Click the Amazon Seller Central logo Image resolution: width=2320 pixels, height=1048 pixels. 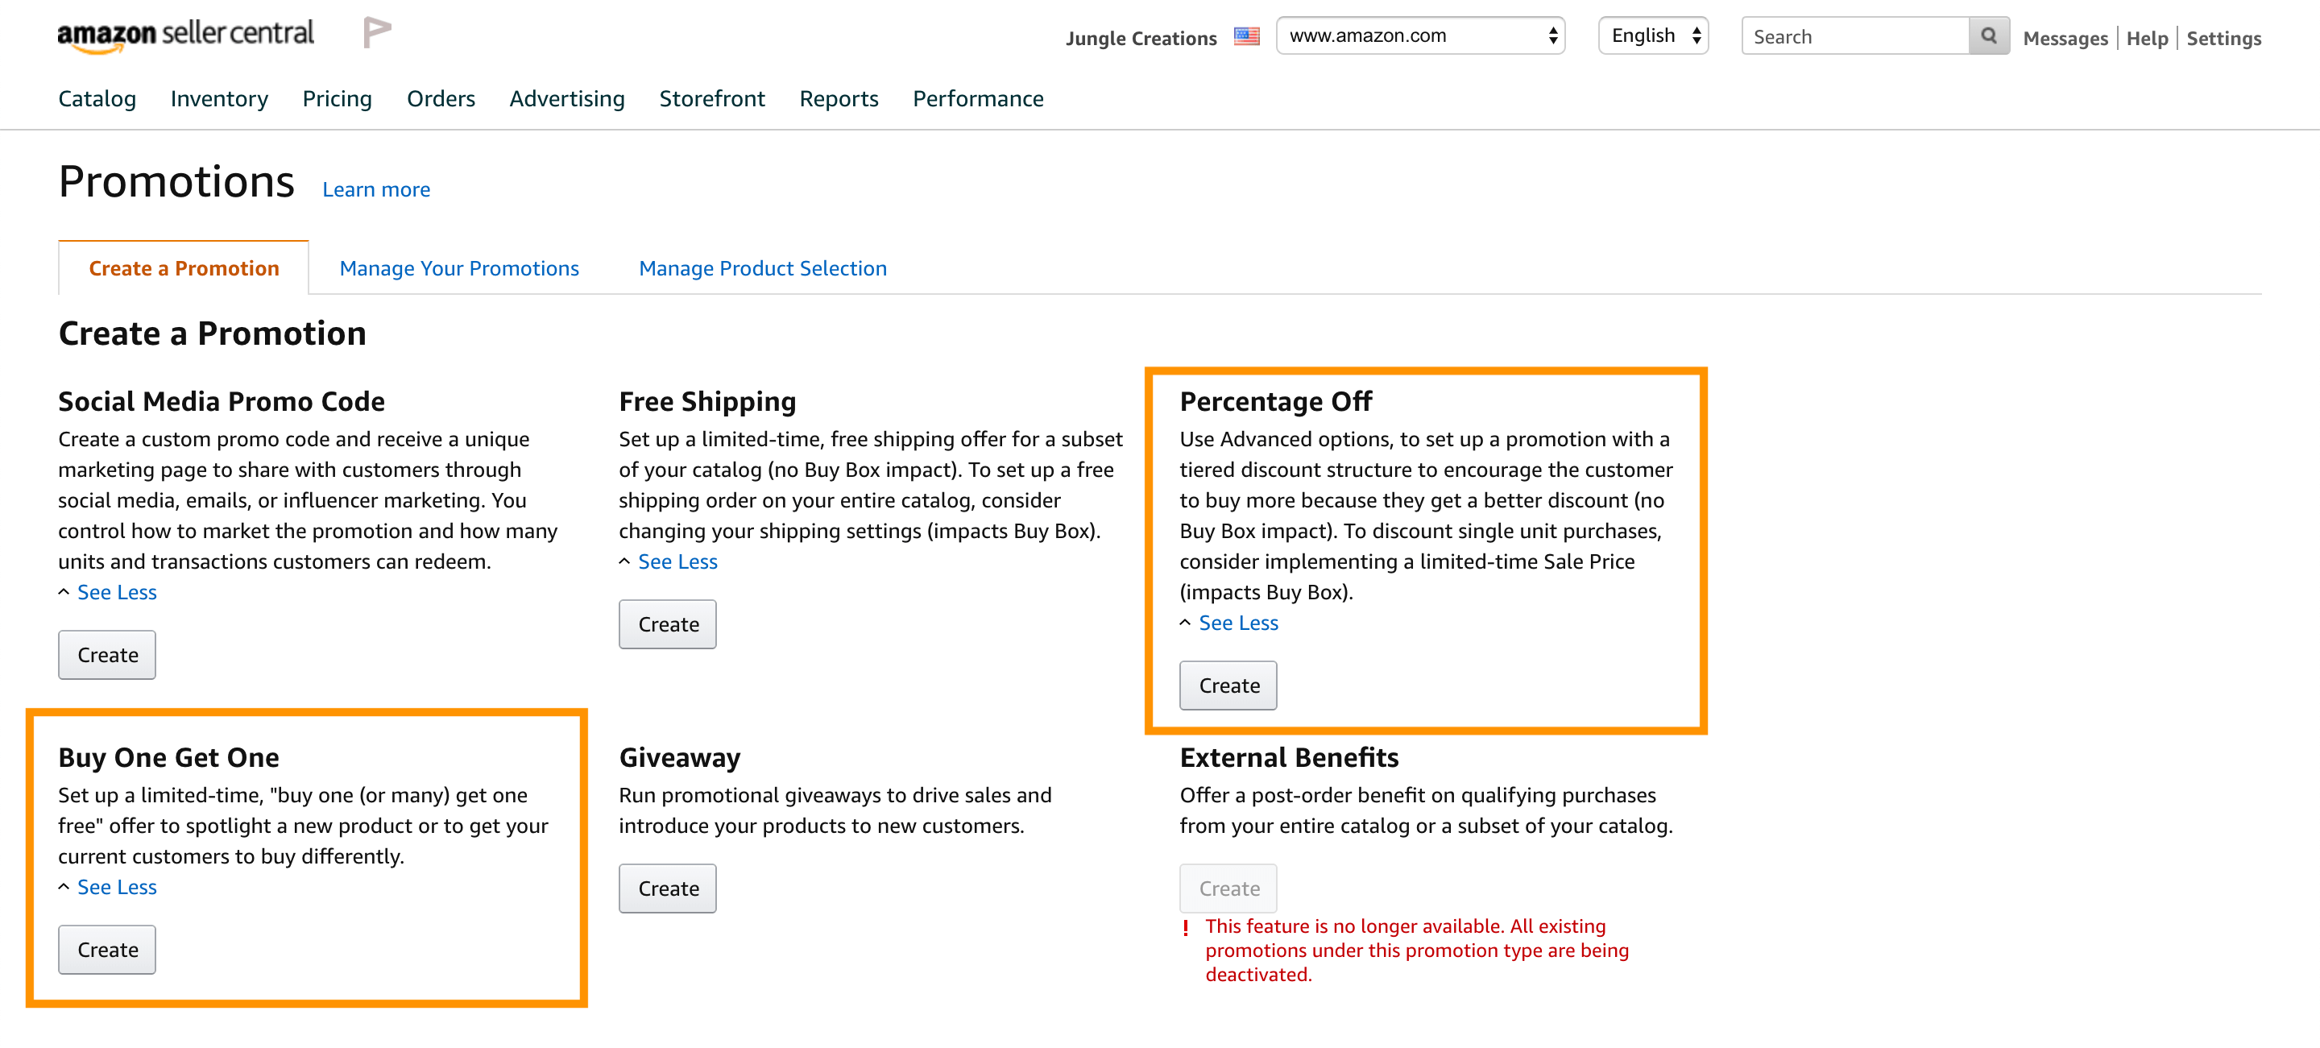(x=185, y=35)
